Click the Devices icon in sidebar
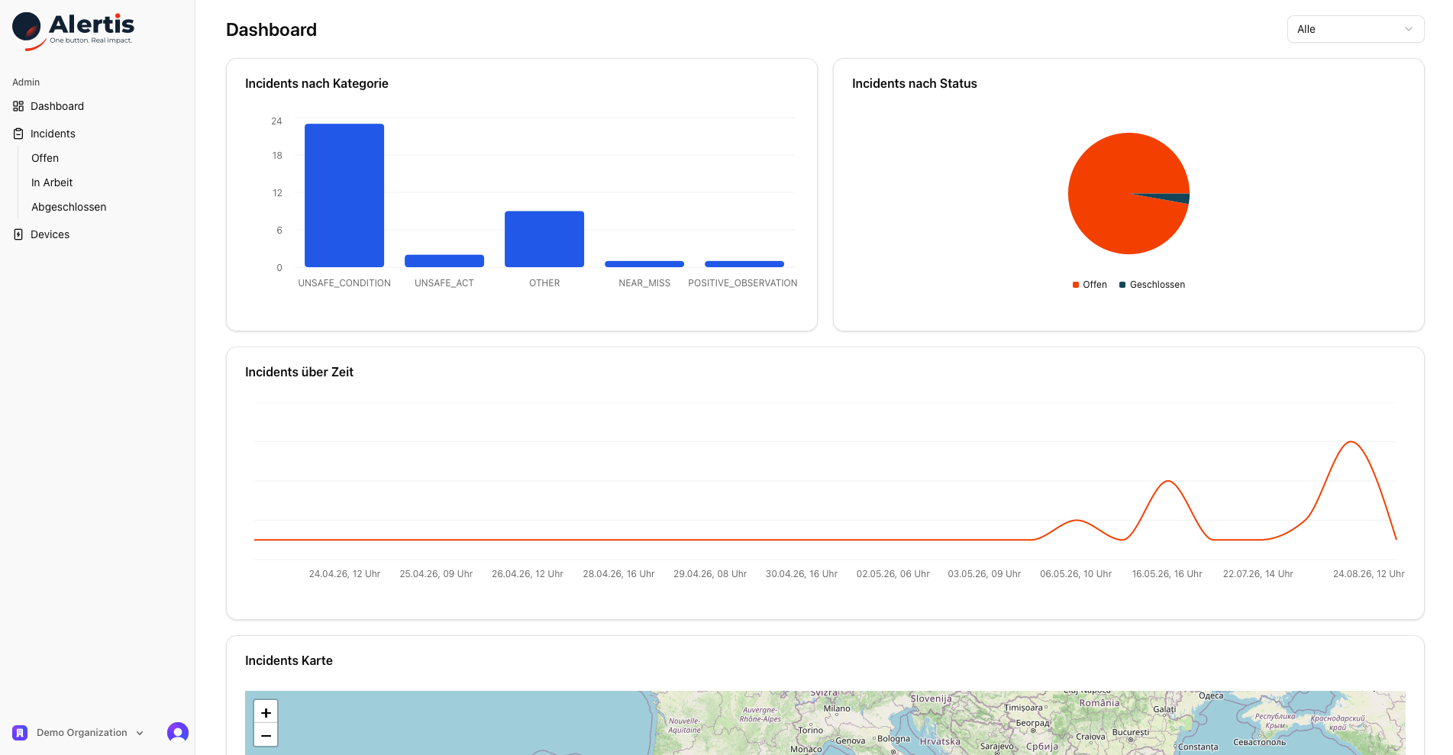 (18, 234)
